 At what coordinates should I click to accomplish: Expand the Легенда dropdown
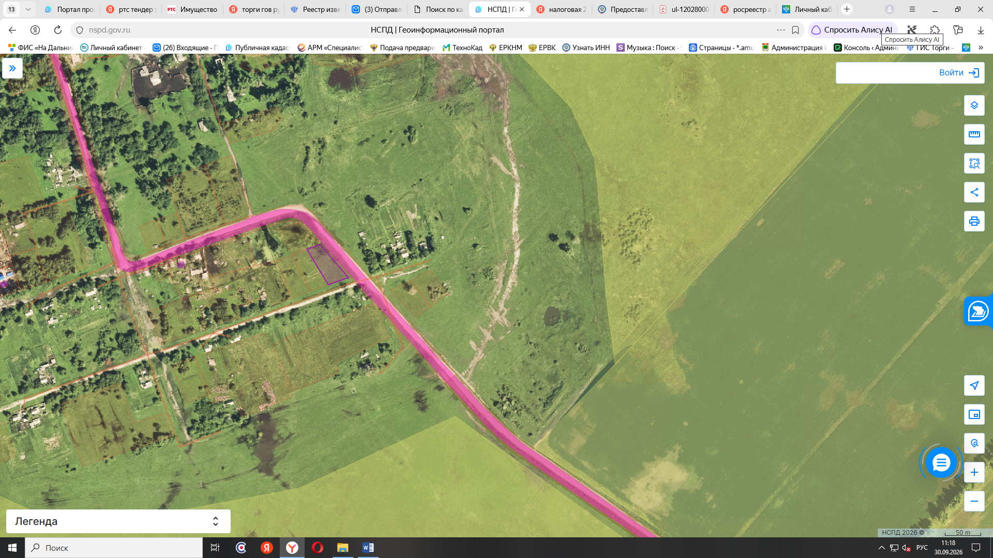point(118,521)
